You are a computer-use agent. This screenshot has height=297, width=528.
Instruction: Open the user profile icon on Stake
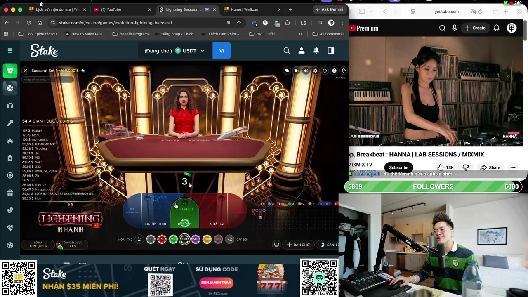click(302, 51)
